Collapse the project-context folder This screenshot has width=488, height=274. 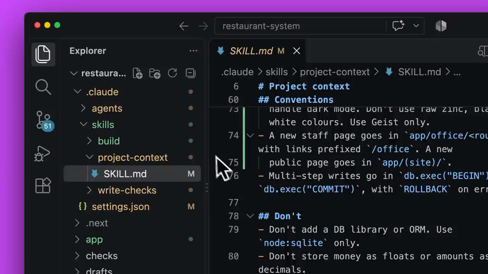(x=90, y=157)
